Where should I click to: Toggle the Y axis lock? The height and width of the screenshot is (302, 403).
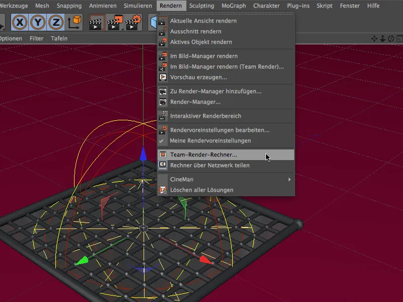click(37, 22)
